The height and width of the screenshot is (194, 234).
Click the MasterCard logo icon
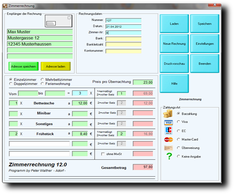pos(169,140)
